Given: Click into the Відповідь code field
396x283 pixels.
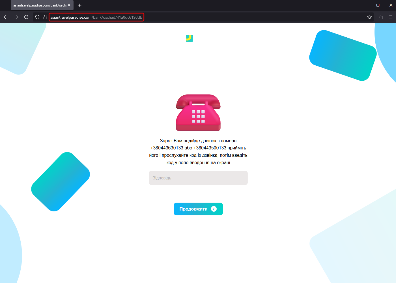Looking at the screenshot, I should tap(198, 178).
